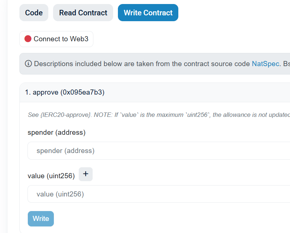Image resolution: width=290 pixels, height=233 pixels.
Task: Click Connect to Web3 button
Action: click(56, 39)
